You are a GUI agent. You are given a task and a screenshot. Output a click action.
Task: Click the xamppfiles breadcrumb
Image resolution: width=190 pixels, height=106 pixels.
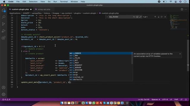37,13
